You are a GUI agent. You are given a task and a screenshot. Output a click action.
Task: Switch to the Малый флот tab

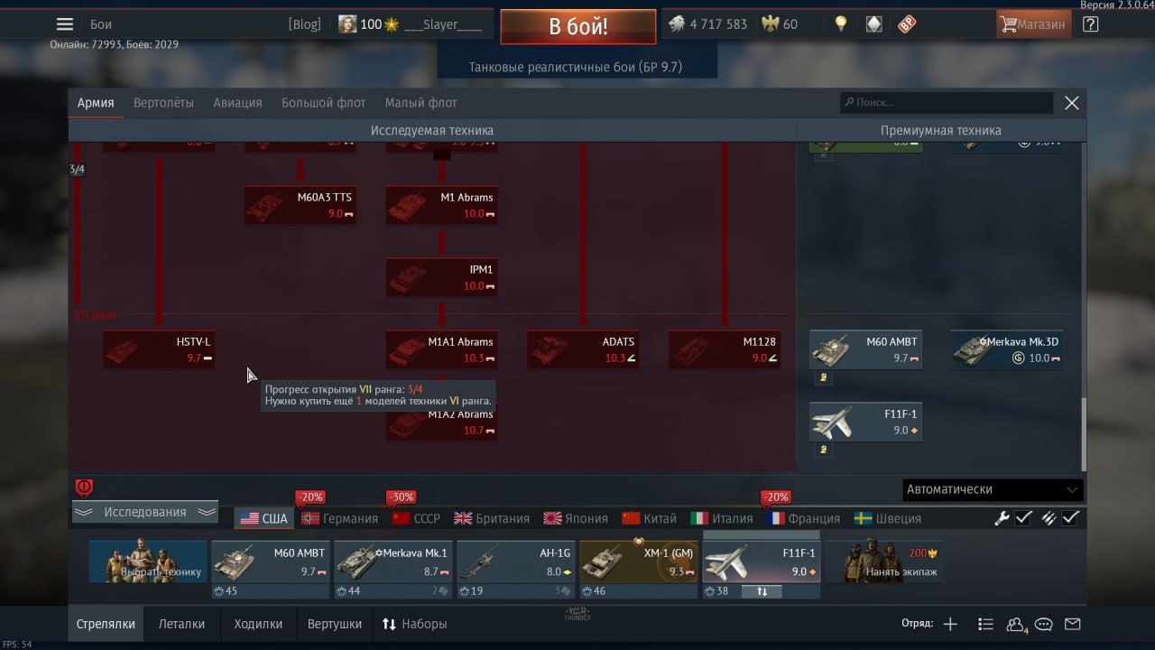click(x=420, y=103)
